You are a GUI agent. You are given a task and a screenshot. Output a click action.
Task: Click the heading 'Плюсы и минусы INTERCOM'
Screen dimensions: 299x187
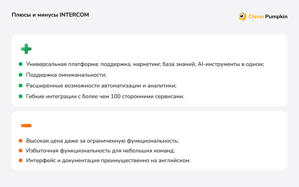(x=50, y=15)
